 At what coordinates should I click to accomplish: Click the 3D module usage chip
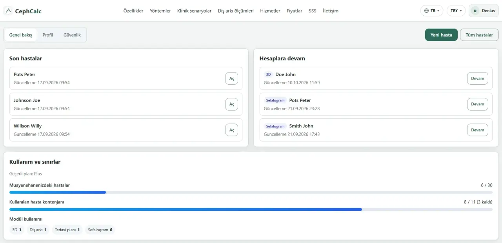17,230
